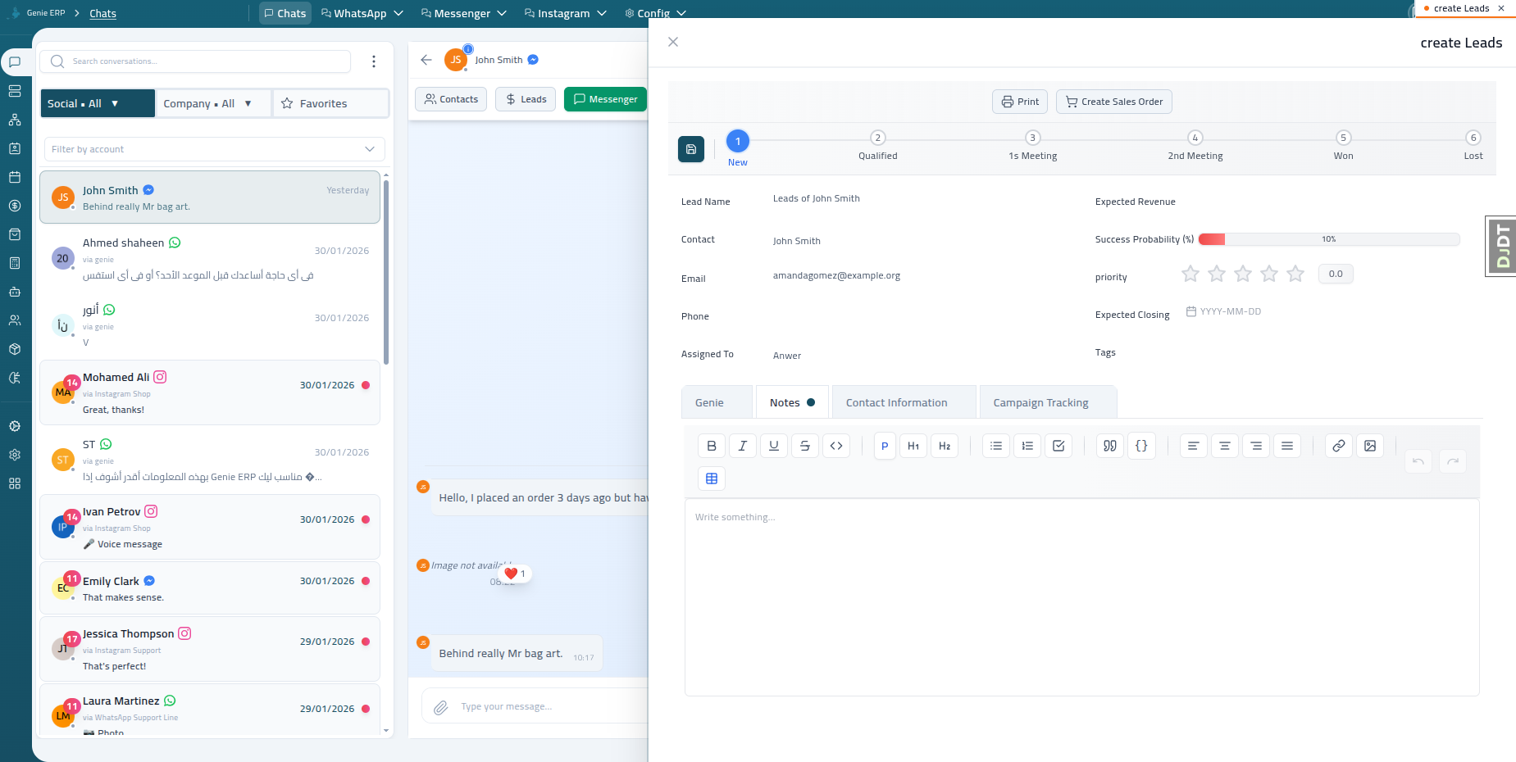Toggle strikethrough text formatting
Screen dimensions: 1516x762
[x=805, y=446]
